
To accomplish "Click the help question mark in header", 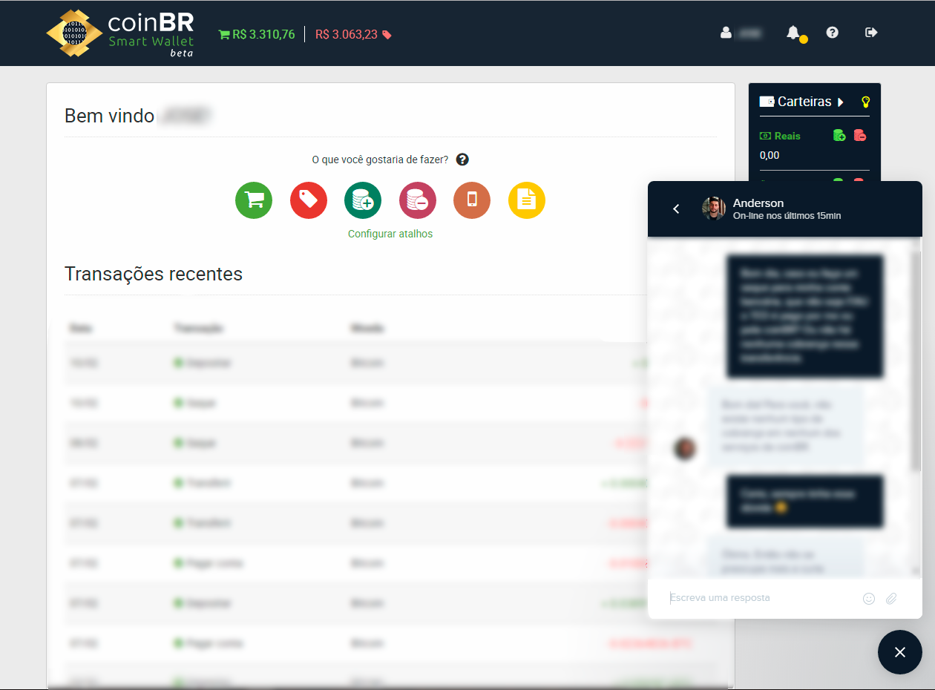I will 833,33.
